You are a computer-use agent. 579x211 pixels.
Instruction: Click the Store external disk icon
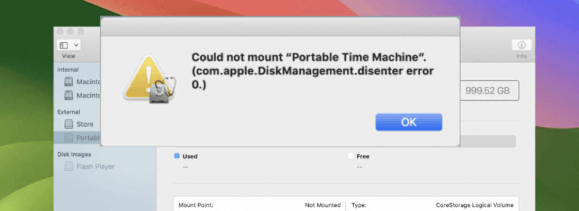[69, 124]
